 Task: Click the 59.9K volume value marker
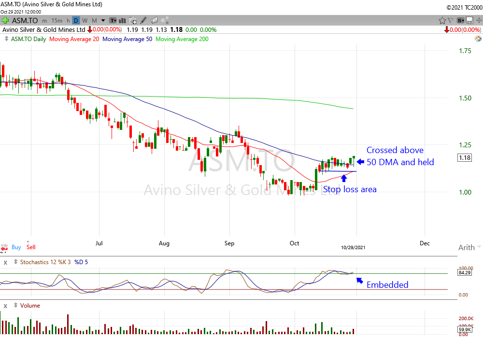pyautogui.click(x=465, y=329)
